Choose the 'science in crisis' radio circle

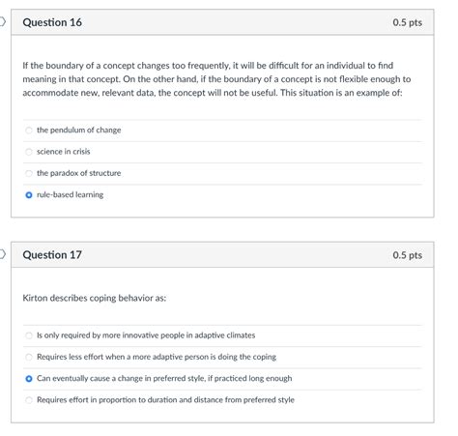click(x=29, y=152)
